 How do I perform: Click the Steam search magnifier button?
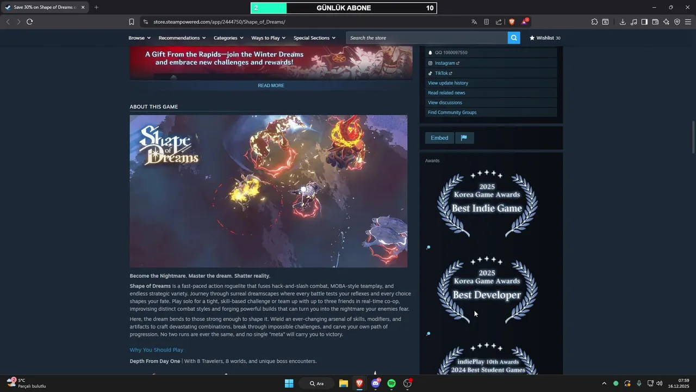pyautogui.click(x=514, y=38)
